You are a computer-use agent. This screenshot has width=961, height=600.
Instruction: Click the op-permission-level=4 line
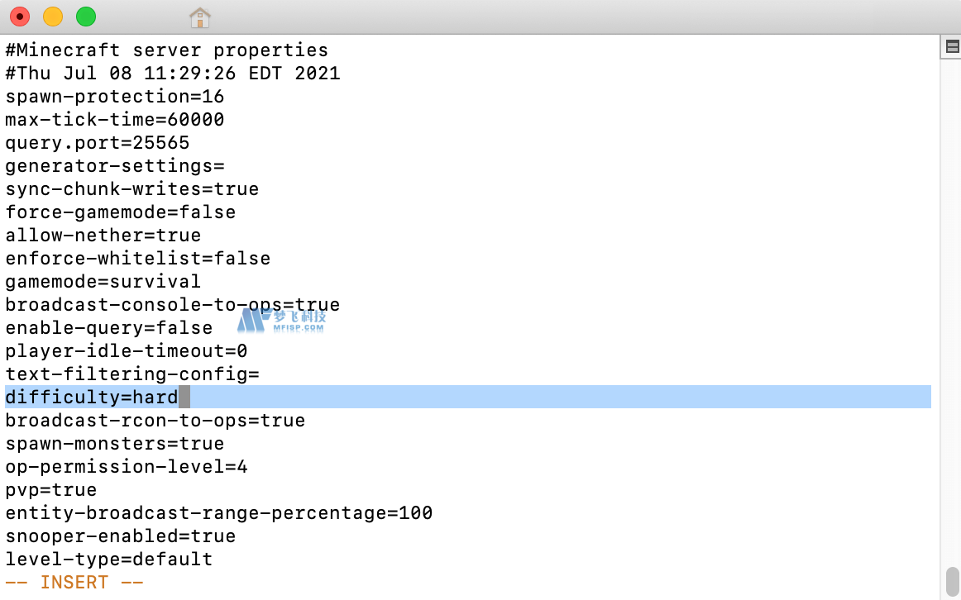point(127,467)
